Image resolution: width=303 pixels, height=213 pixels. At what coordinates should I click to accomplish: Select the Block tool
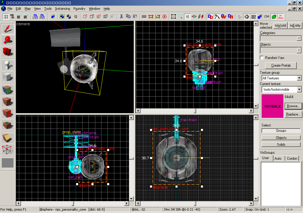pyautogui.click(x=8, y=77)
